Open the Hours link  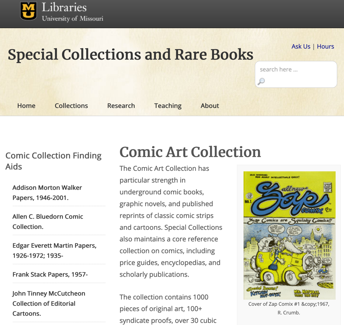click(325, 46)
